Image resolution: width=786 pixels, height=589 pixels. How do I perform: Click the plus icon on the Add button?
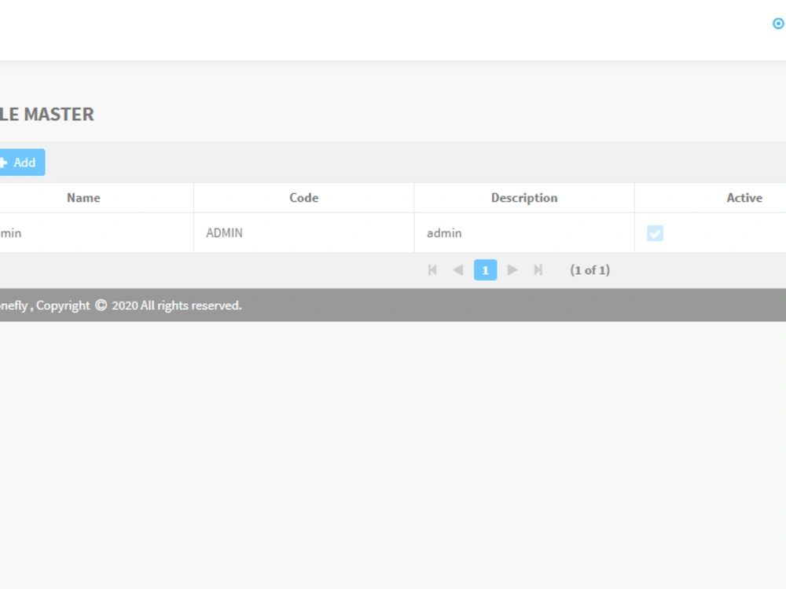(6, 162)
